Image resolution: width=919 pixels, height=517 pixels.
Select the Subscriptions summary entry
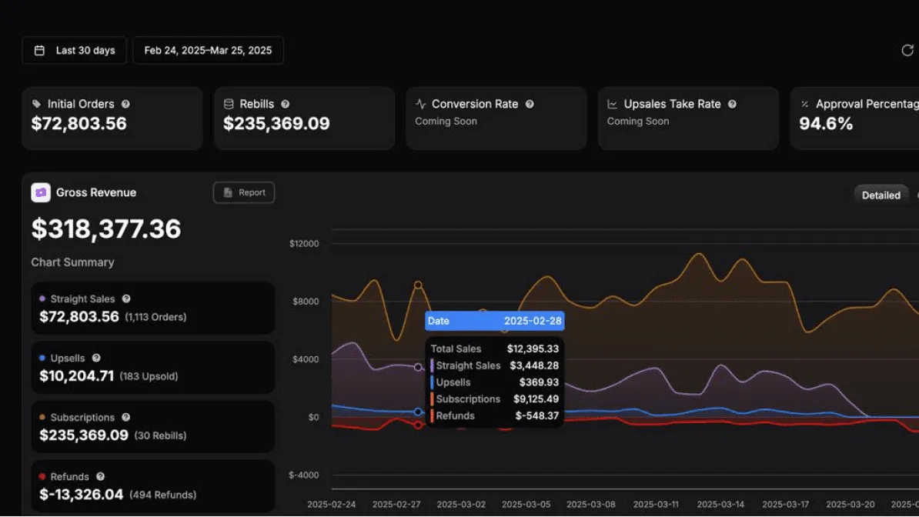click(152, 425)
